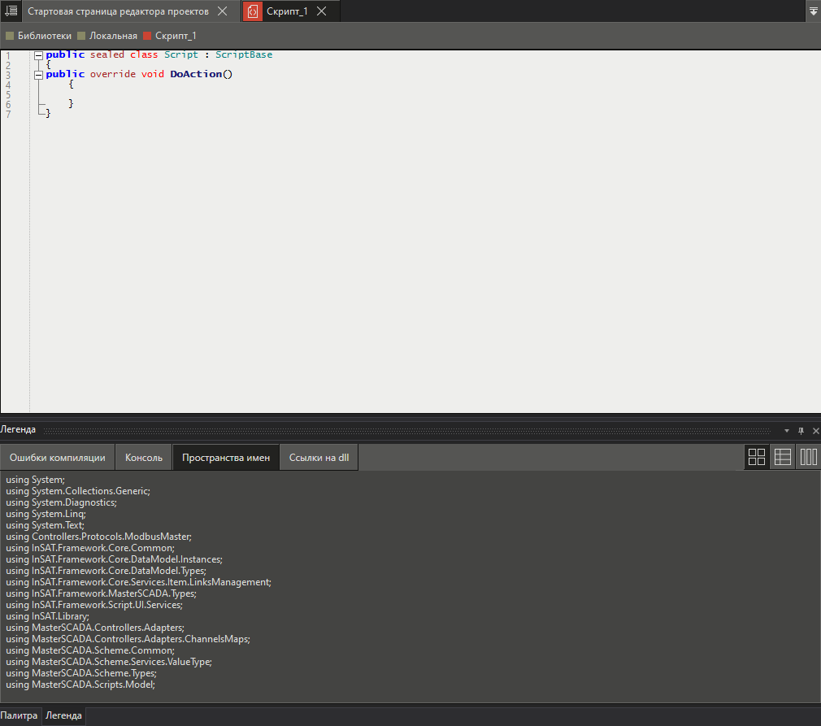Open the filter icon at top-right
Image resolution: width=821 pixels, height=726 pixels.
813,11
